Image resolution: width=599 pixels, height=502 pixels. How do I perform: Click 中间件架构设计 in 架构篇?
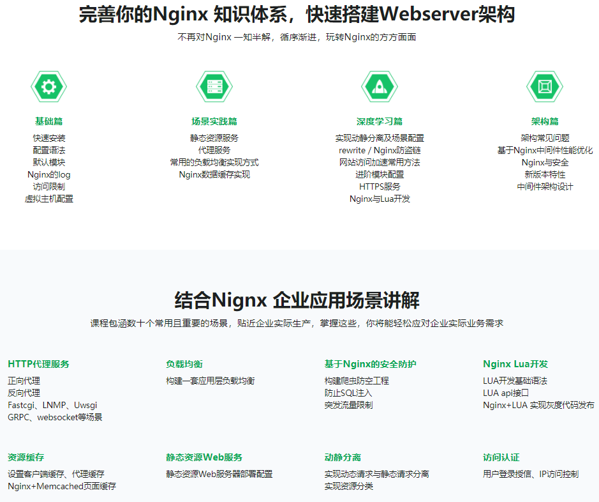[x=545, y=186]
